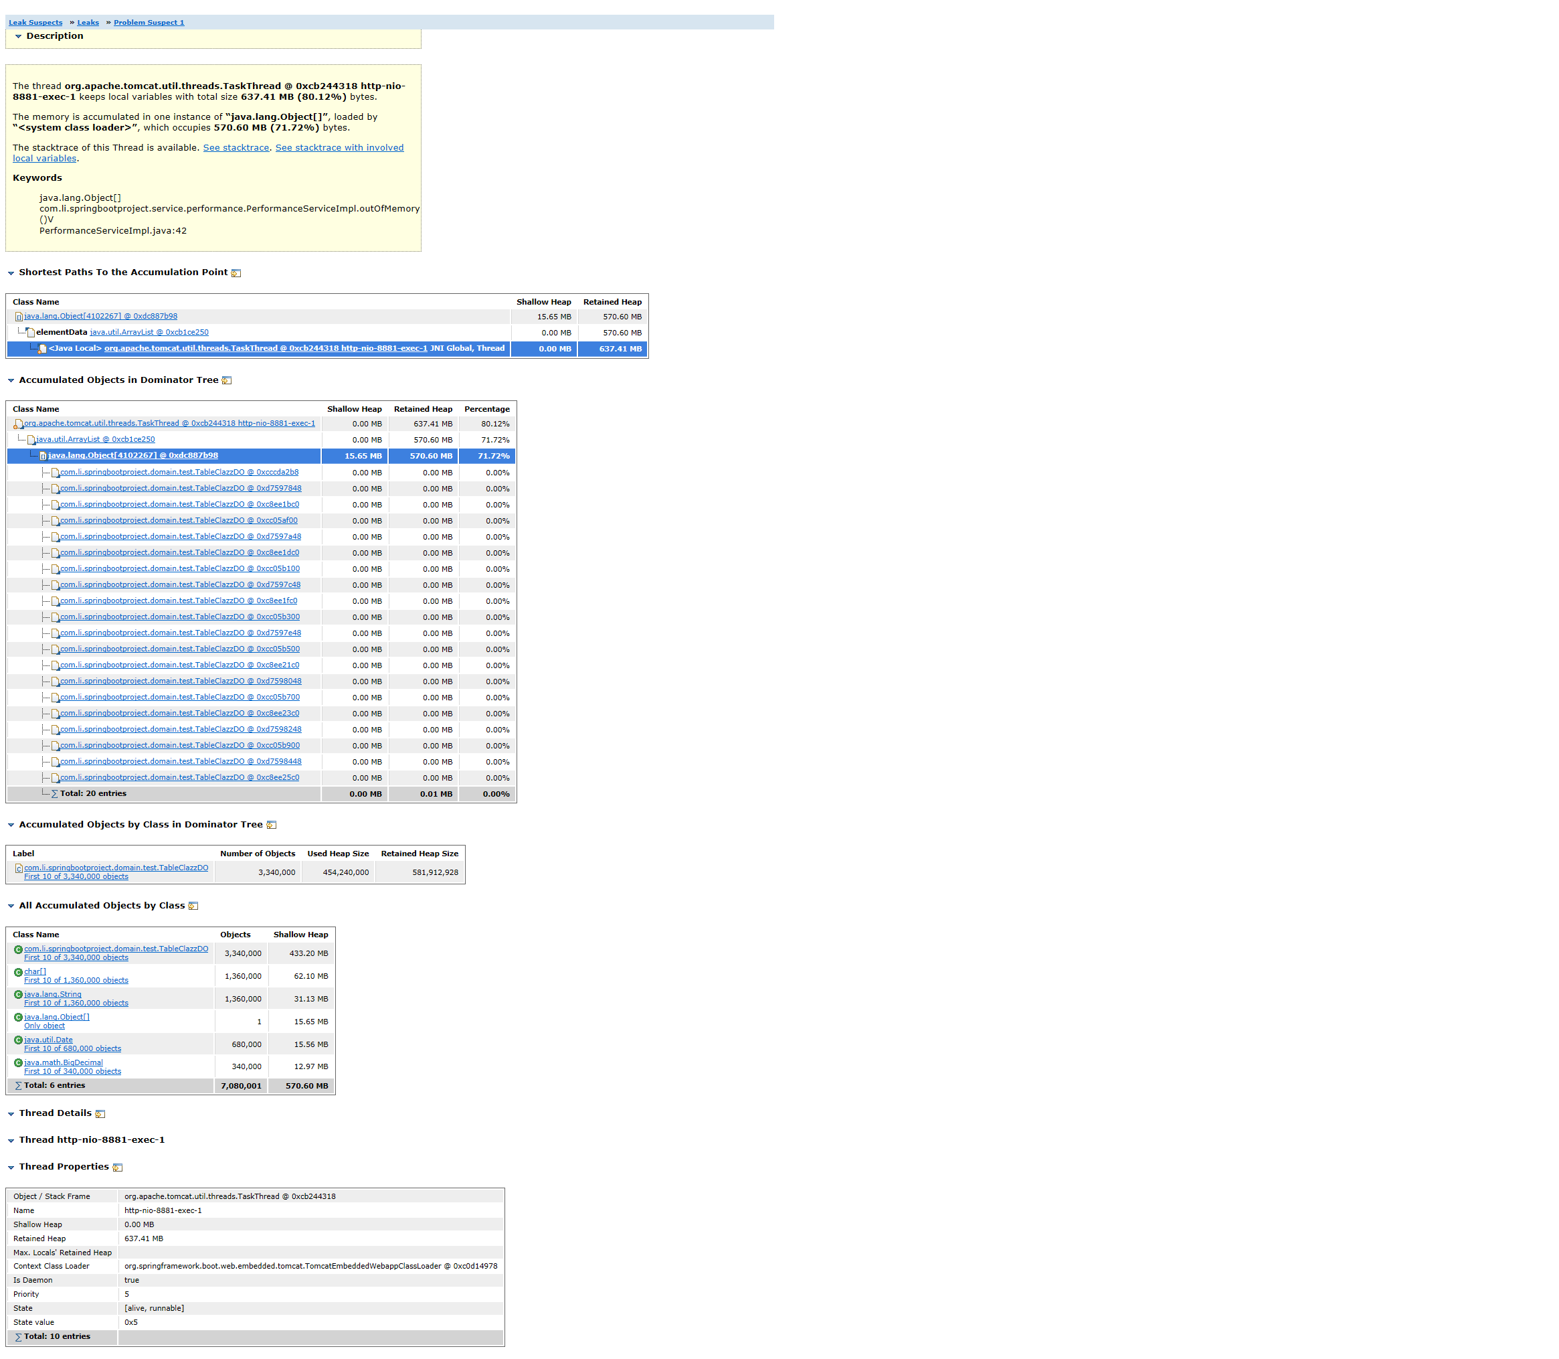
Task: Open TableClazzDO @ 0xcc05b700 entry
Action: pos(181,698)
